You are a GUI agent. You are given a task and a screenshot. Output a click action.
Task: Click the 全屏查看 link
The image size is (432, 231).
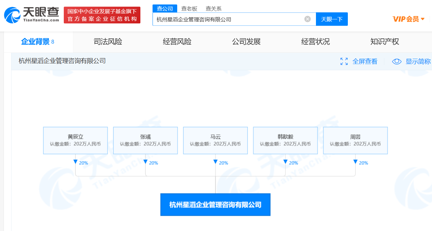pyautogui.click(x=365, y=61)
